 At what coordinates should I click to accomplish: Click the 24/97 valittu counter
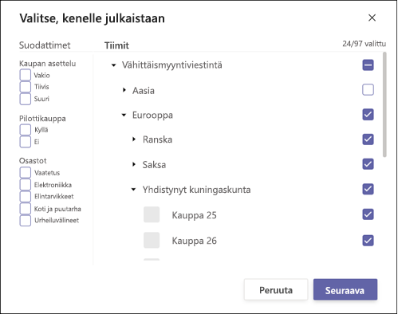pos(364,44)
